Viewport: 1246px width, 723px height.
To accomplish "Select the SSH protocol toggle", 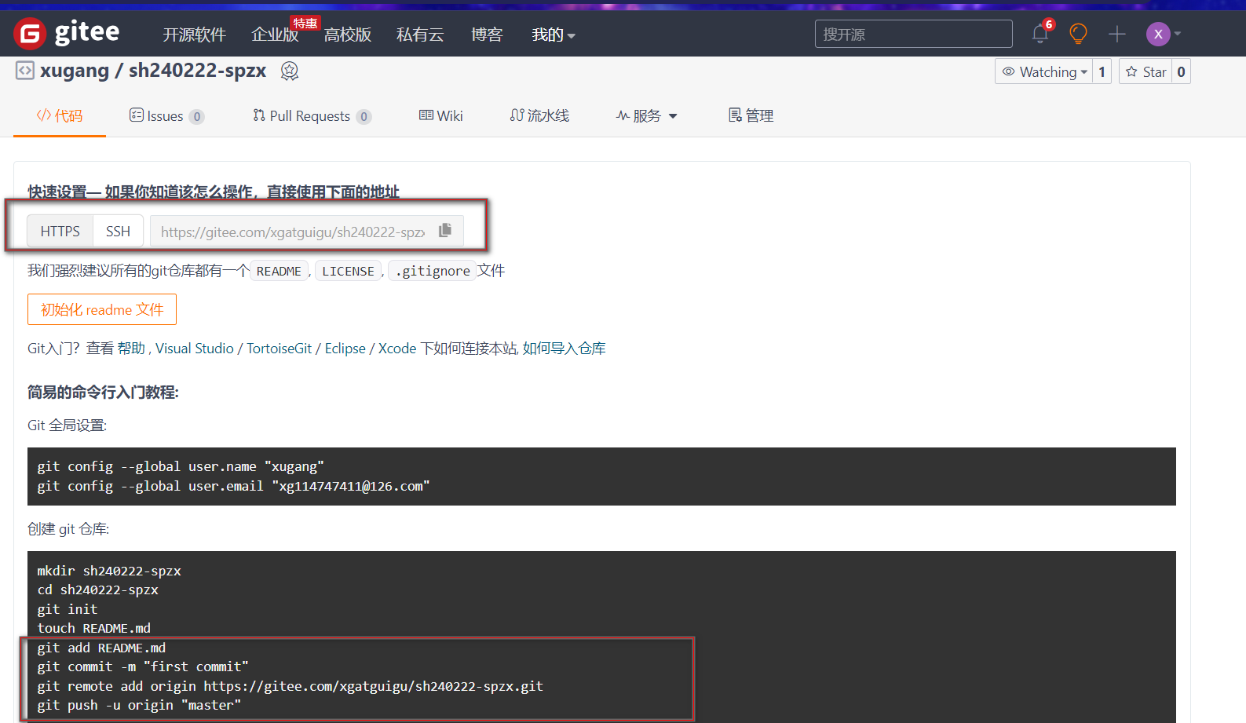I will pos(118,231).
